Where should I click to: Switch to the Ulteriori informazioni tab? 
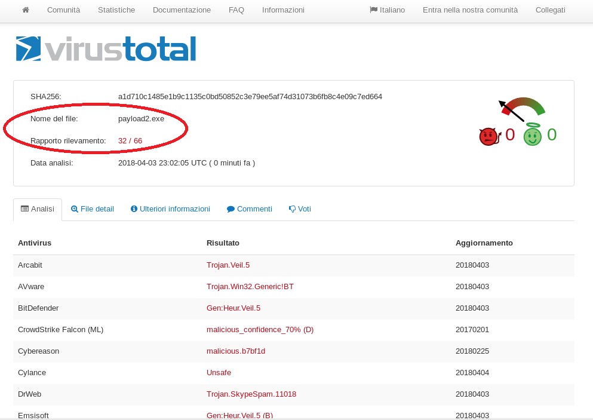tap(171, 209)
